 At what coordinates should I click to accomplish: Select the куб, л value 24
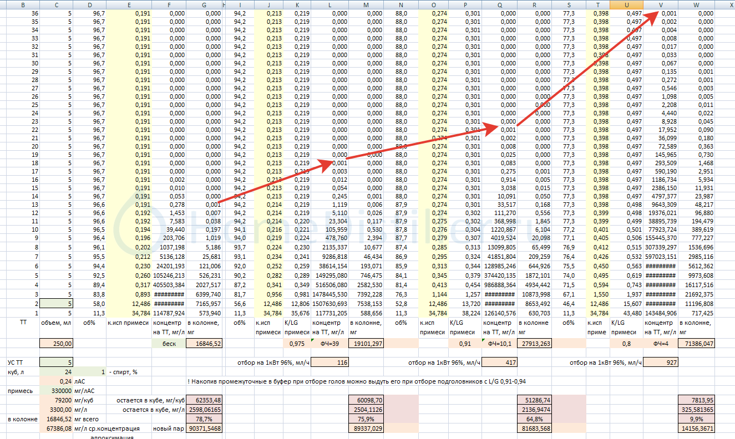[57, 371]
